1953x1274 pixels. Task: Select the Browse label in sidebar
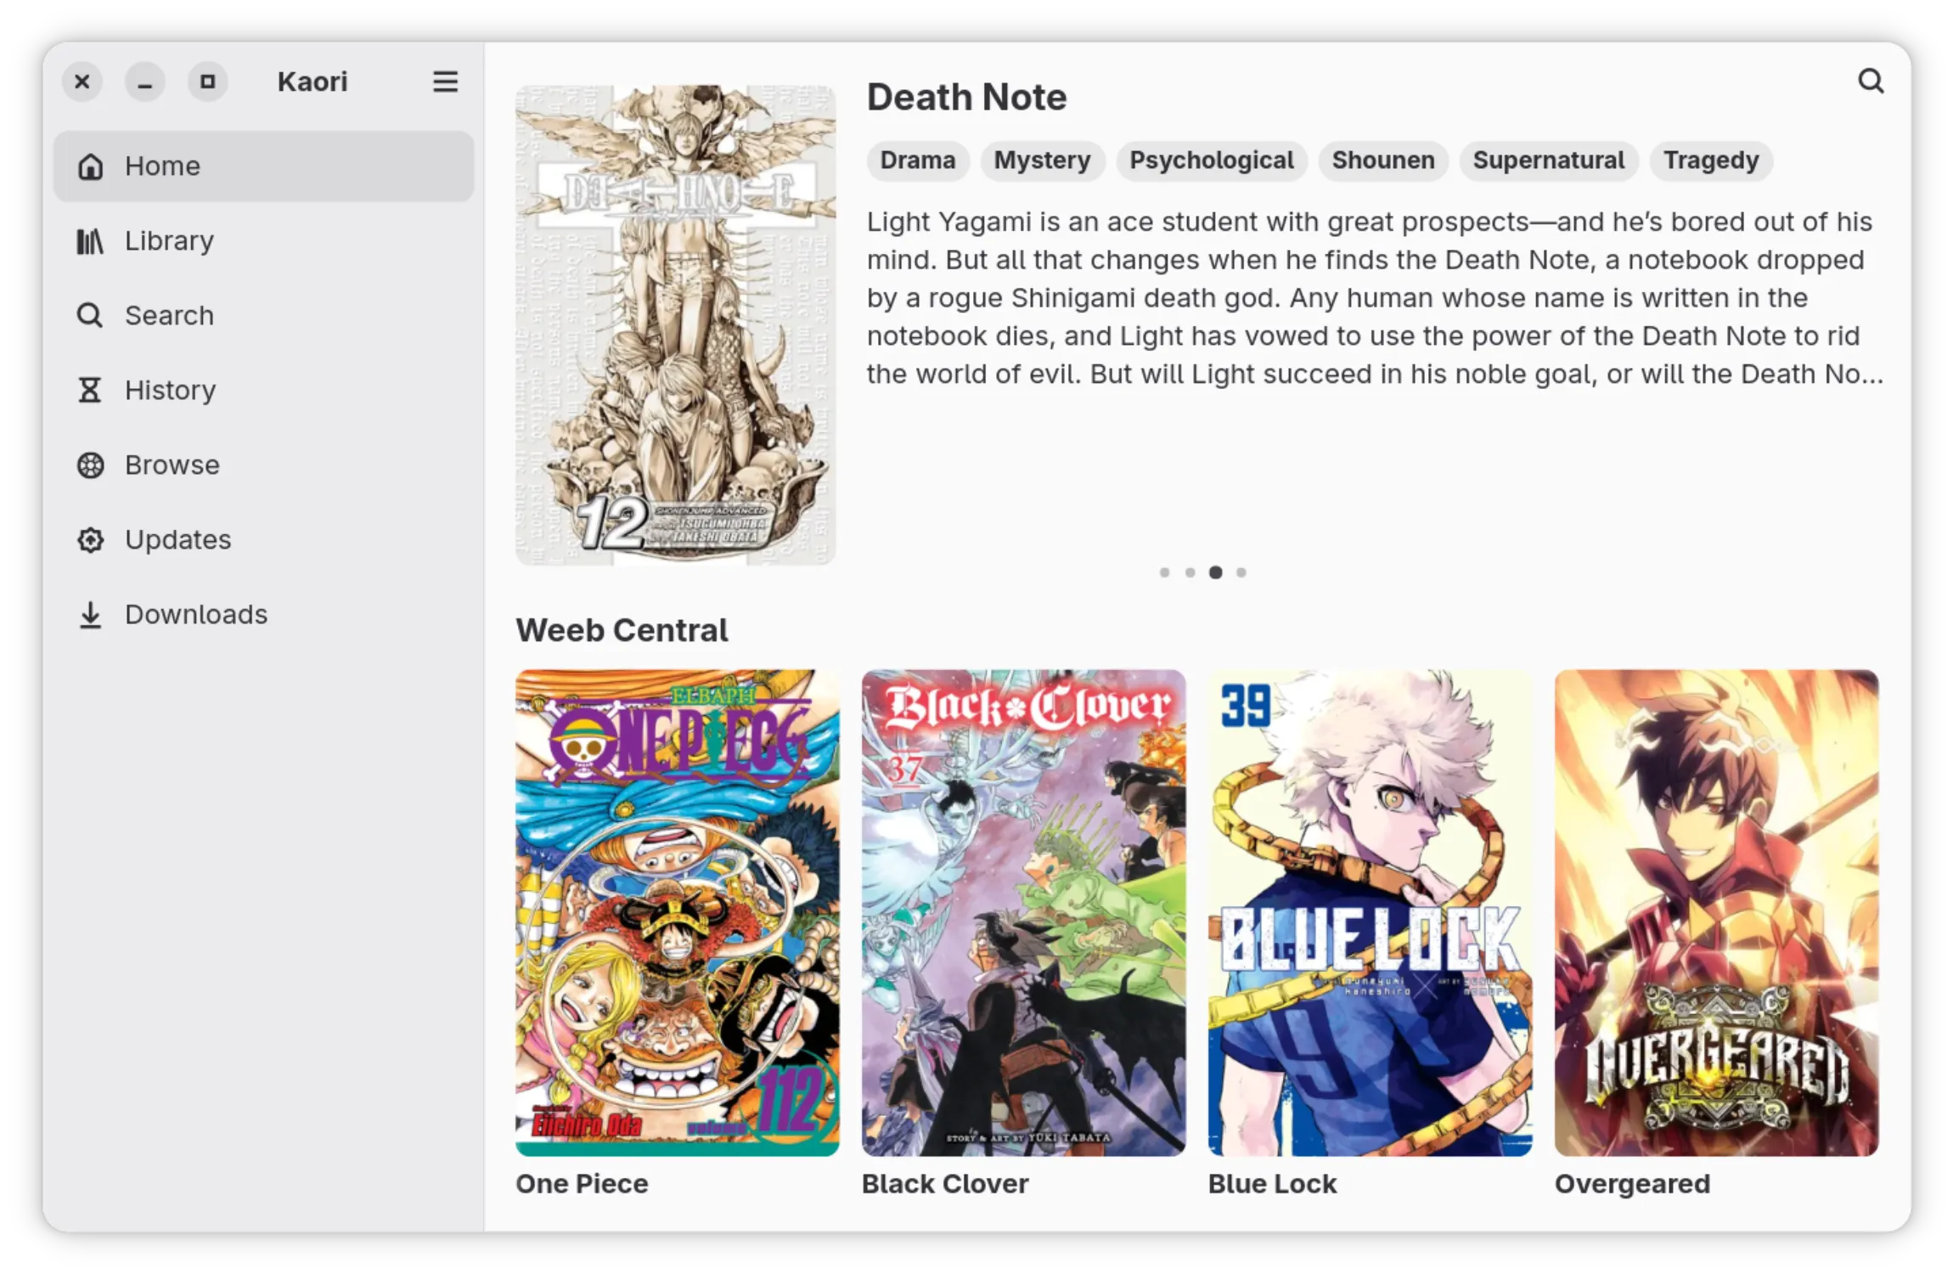tap(172, 465)
